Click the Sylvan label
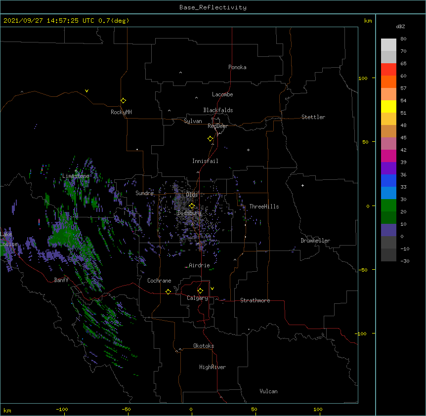The width and height of the screenshot is (426, 416). tap(193, 121)
